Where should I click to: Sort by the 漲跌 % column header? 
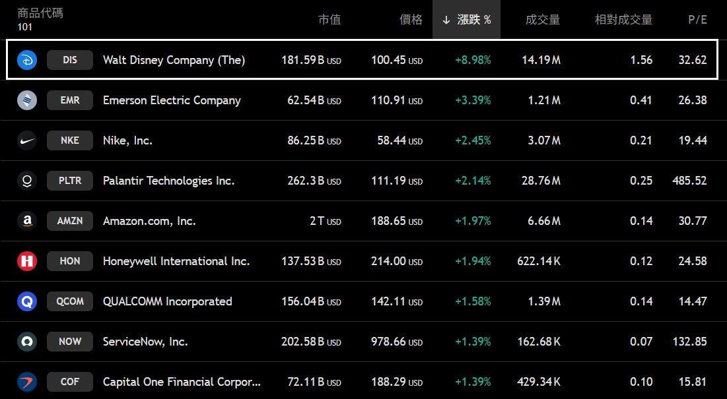(467, 20)
